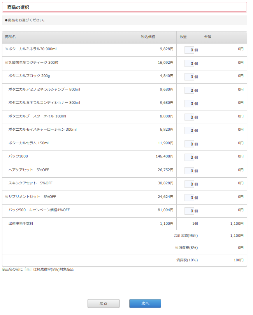Image resolution: width=253 pixels, height=315 pixels.
Task: Click quantity field for サプリメントセット 5%OFF
Action: pos(189,198)
